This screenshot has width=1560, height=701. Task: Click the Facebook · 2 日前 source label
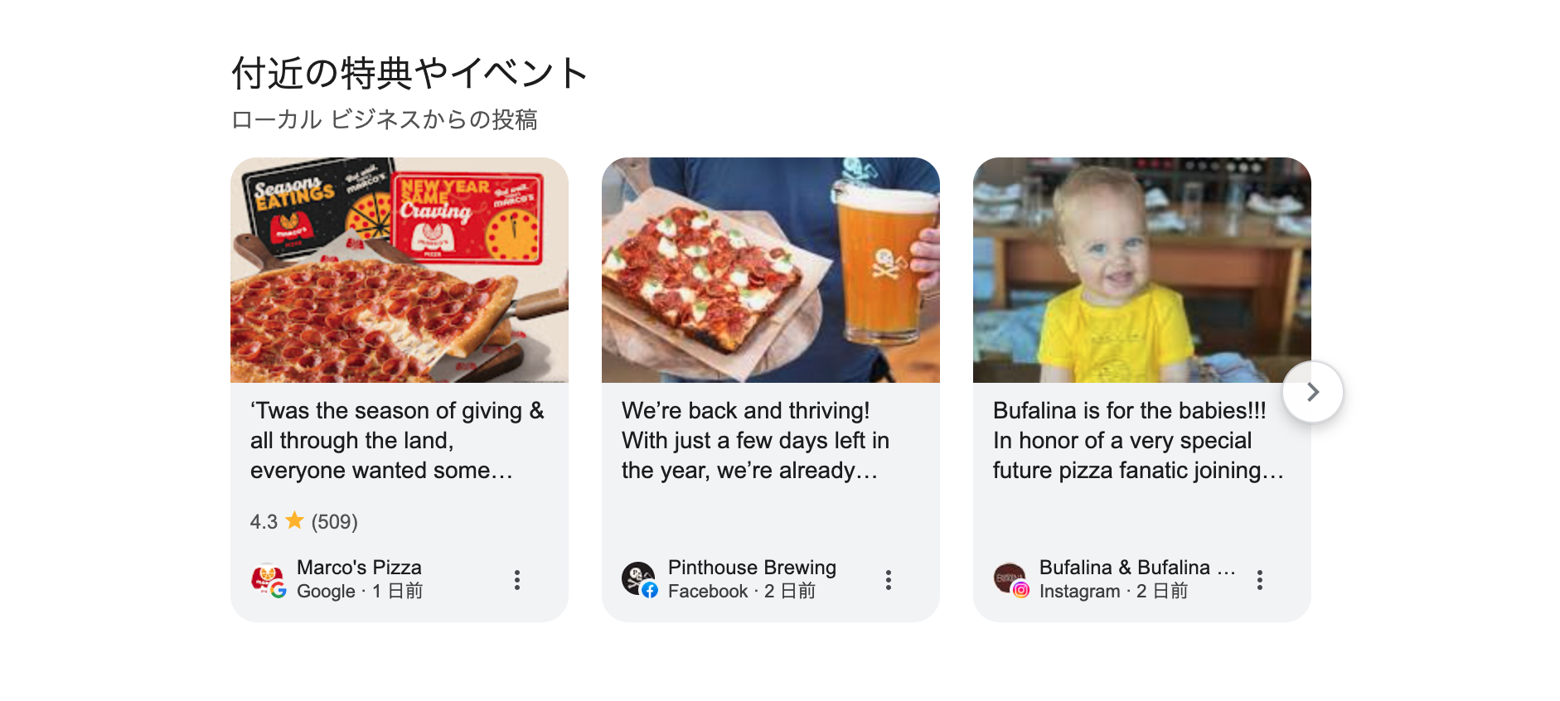point(742,591)
